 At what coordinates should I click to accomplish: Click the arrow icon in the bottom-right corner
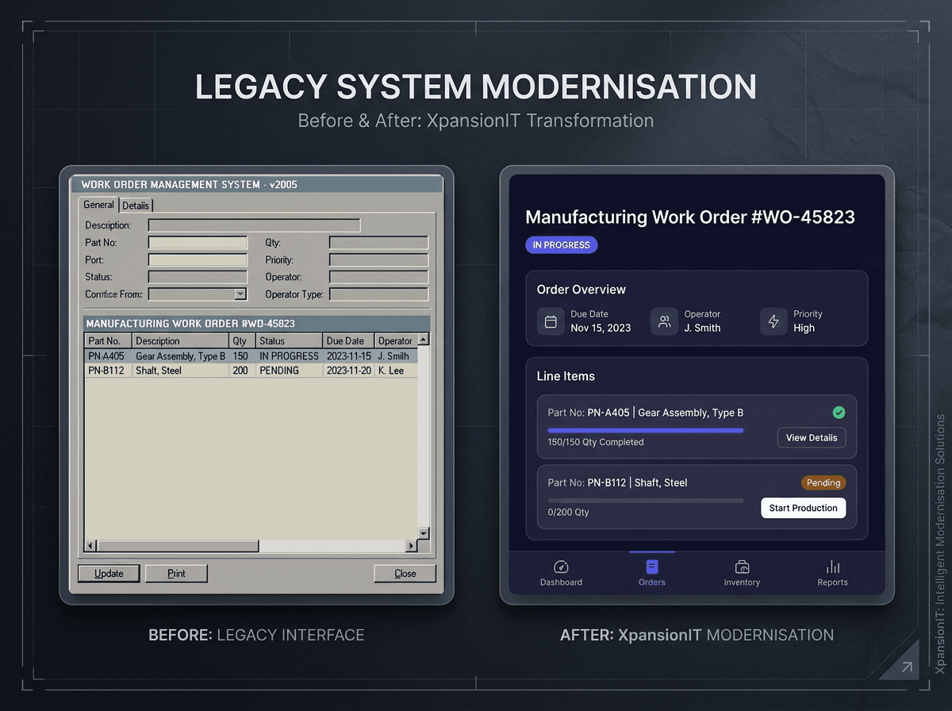tap(907, 667)
